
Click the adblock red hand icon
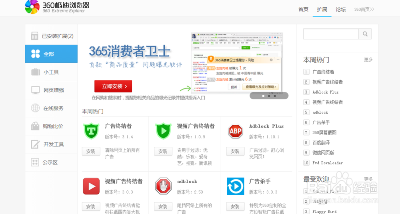(x=163, y=186)
